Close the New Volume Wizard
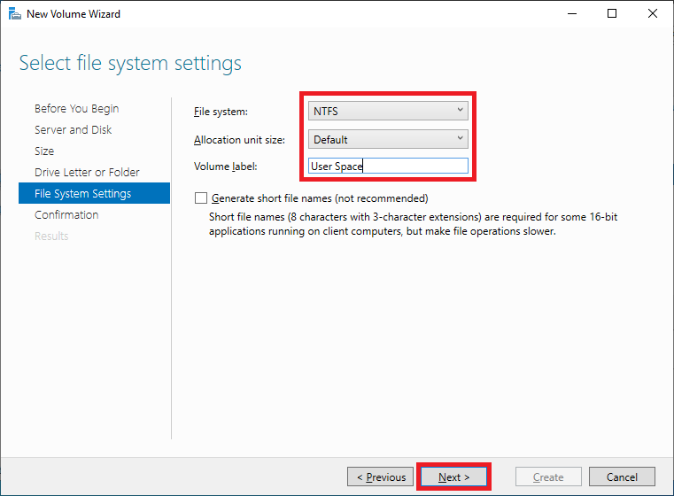 pyautogui.click(x=652, y=14)
